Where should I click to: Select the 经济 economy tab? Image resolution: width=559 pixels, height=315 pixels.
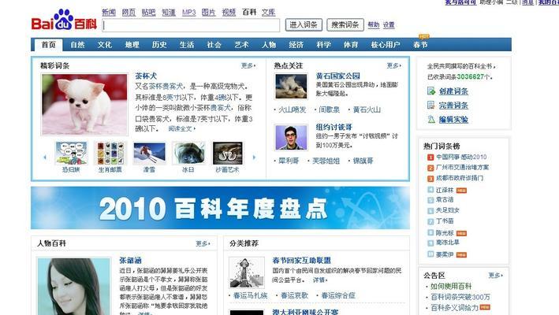[296, 45]
